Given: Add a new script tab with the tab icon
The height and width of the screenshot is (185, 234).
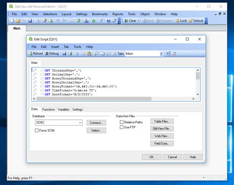Looking at the screenshot, I should [x=103, y=53].
